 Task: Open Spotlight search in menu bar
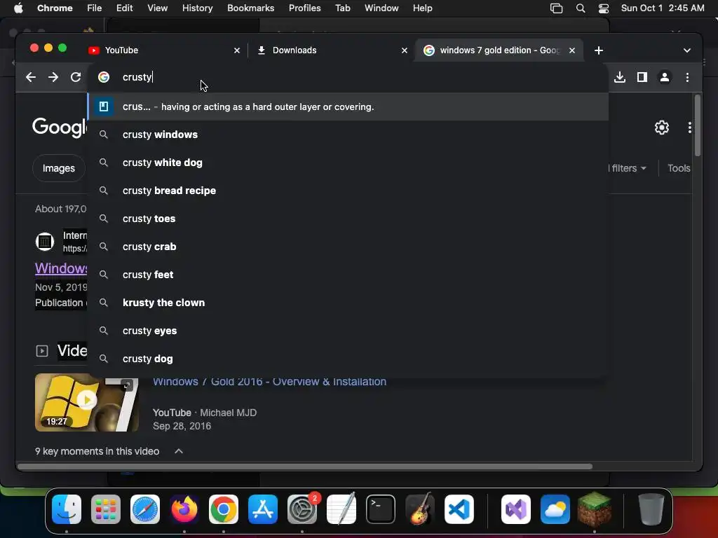[580, 8]
